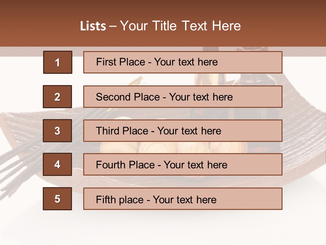Click the Second Place text bar
Image resolution: width=326 pixels, height=245 pixels.
tap(183, 97)
